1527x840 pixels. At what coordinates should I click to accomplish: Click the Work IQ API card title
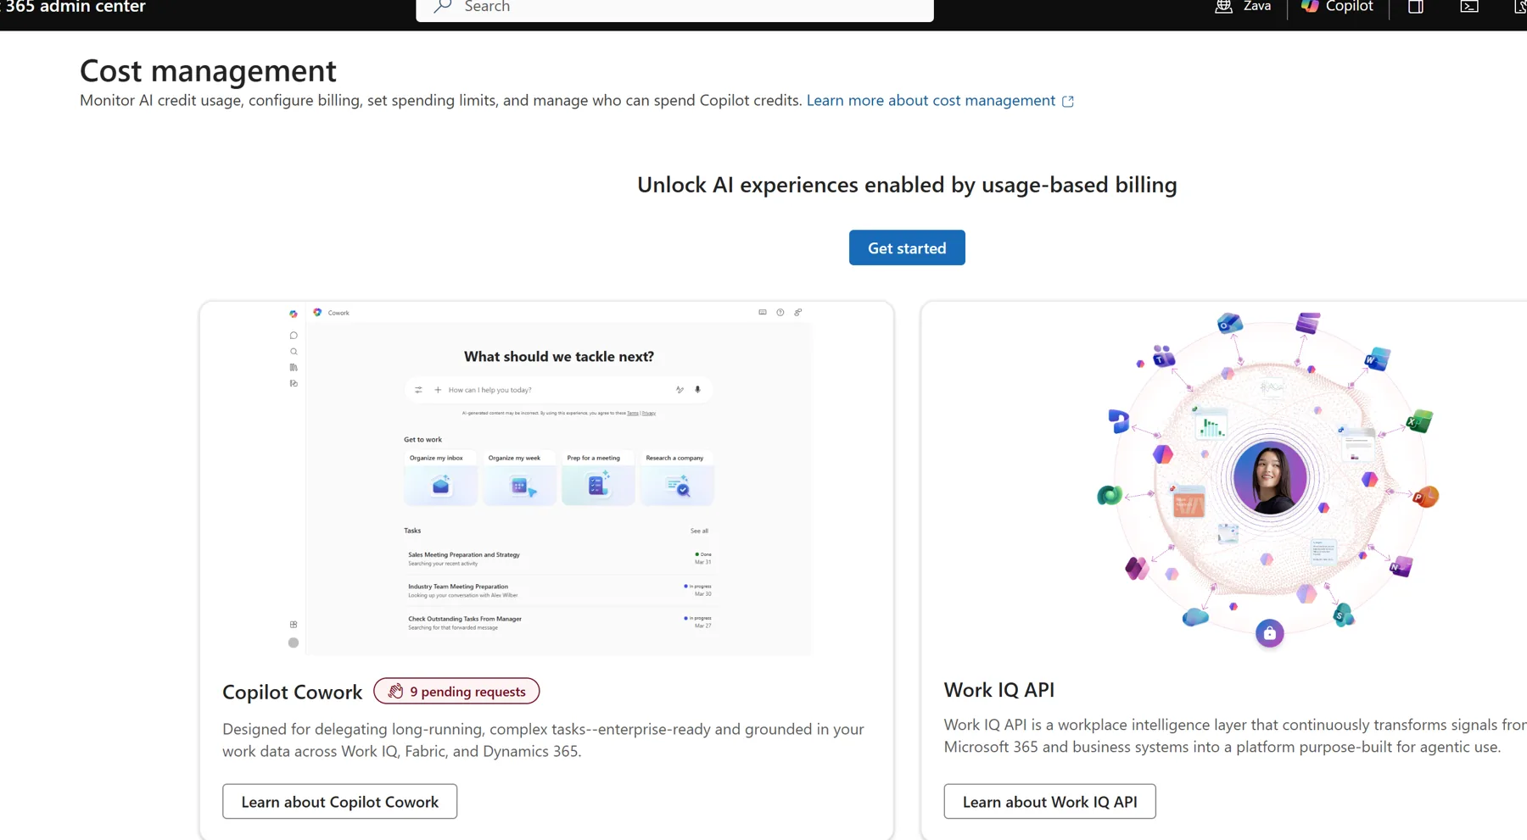pyautogui.click(x=998, y=690)
